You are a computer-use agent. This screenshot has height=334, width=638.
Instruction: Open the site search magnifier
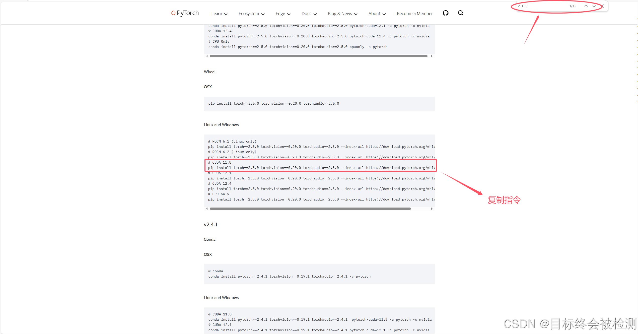461,13
